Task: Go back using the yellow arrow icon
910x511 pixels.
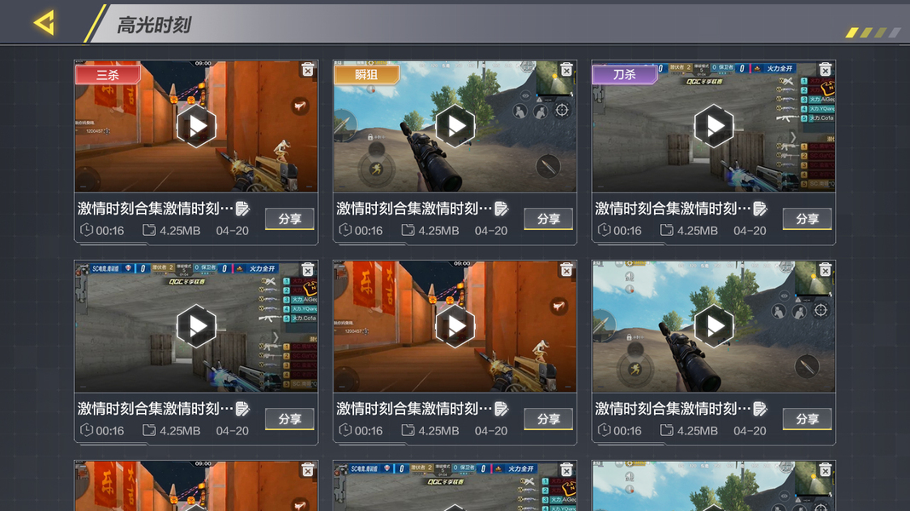Action: [44, 23]
